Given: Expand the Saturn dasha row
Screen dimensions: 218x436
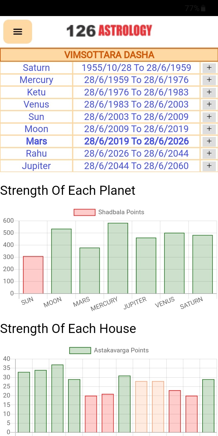Looking at the screenshot, I should [x=209, y=68].
